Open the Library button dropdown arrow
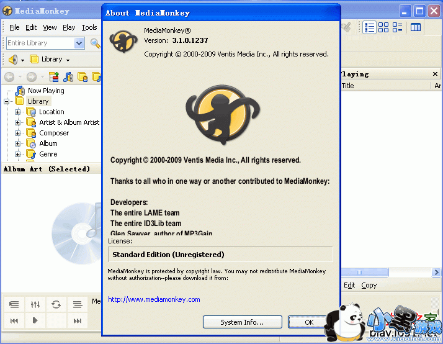The height and width of the screenshot is (344, 443). click(68, 60)
